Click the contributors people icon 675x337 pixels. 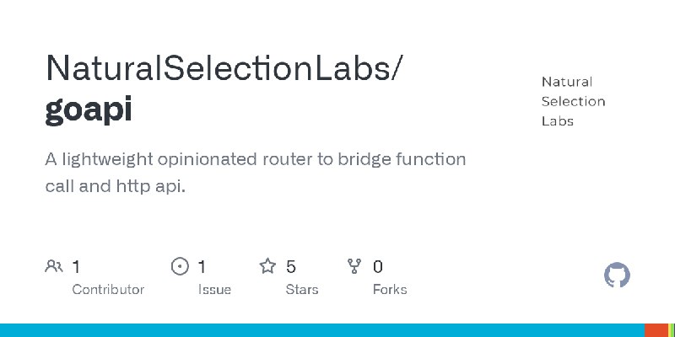pos(53,267)
